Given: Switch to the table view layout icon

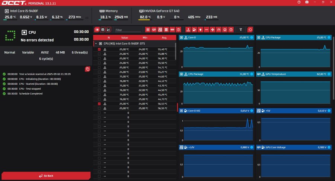Looking at the screenshot, I should (103, 30).
